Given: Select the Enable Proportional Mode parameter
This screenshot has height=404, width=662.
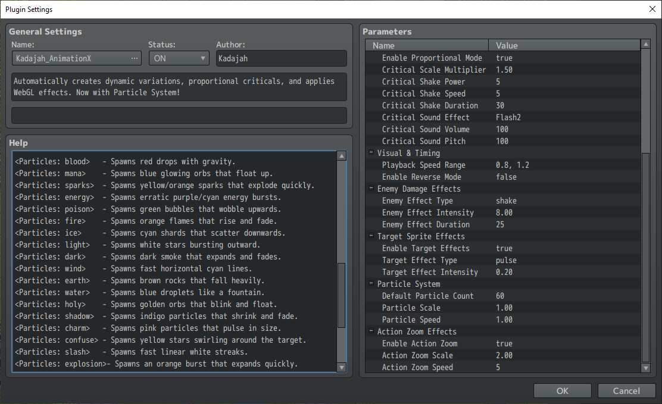Looking at the screenshot, I should [x=503, y=58].
